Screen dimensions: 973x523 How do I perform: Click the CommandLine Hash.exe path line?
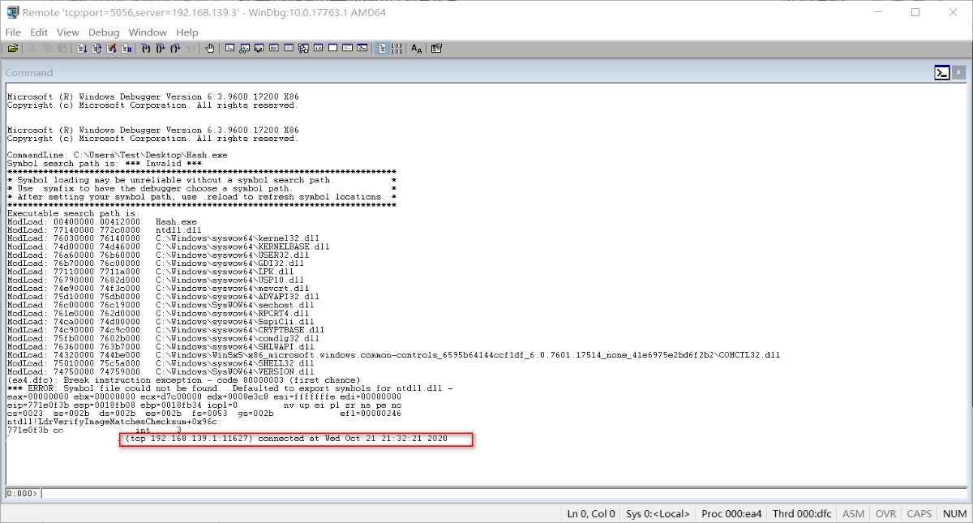[118, 155]
